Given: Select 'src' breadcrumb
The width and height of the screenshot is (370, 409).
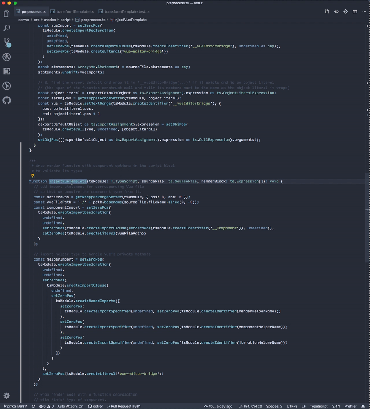Looking at the screenshot, I should tap(36, 20).
